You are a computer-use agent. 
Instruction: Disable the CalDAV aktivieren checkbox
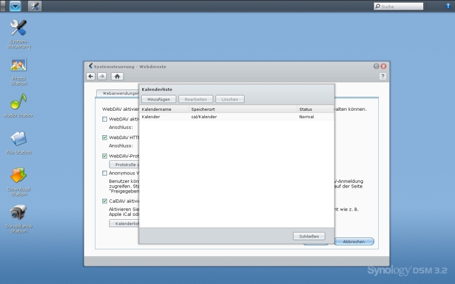105,201
